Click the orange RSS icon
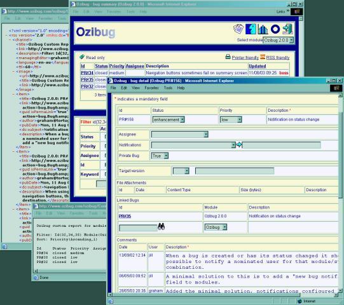This screenshot has height=305, width=344. (x=263, y=57)
